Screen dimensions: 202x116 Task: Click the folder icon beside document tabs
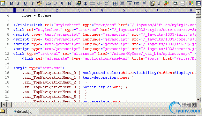tap(3, 111)
